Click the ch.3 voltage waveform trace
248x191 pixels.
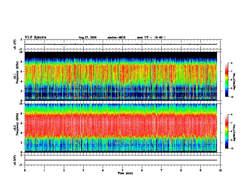[x=121, y=160]
